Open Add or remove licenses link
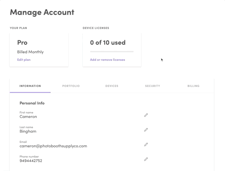 (107, 60)
